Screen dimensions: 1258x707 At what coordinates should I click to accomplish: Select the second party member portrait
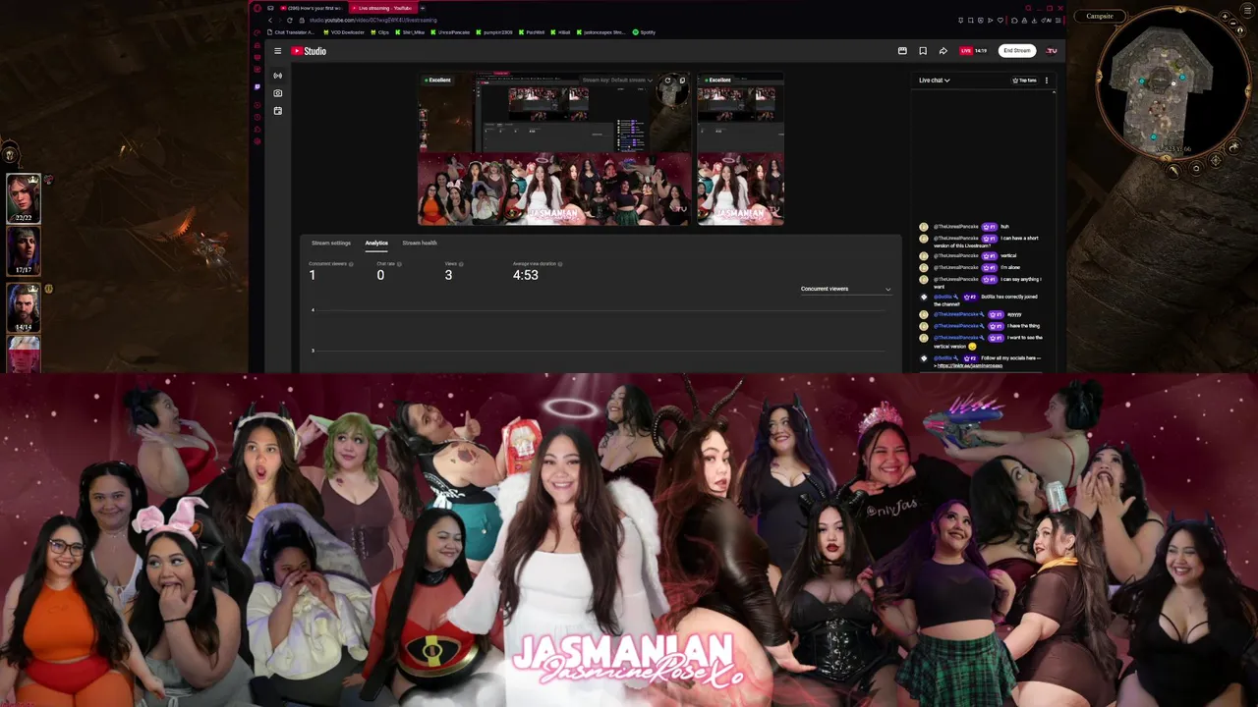(24, 250)
